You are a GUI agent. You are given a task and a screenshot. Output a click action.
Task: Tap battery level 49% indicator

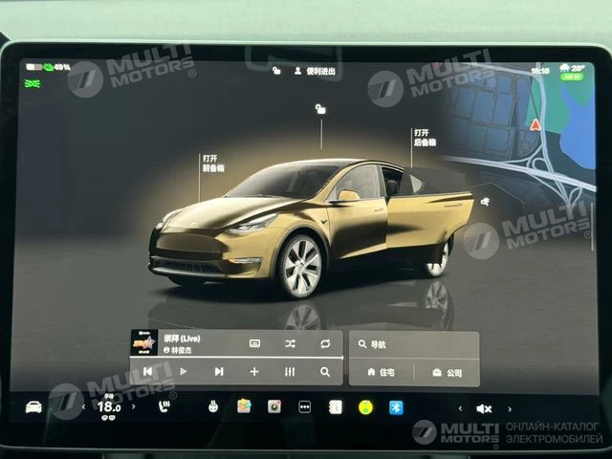tap(48, 67)
